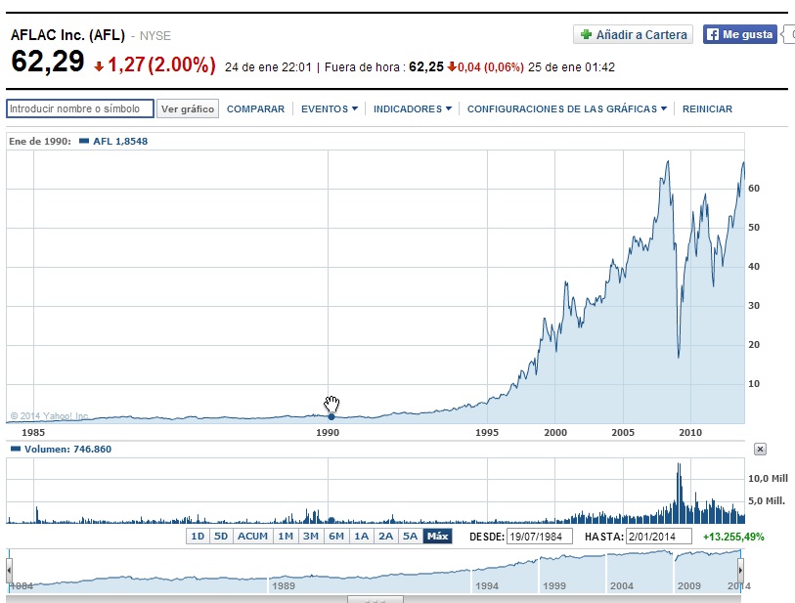The image size is (795, 603).
Task: Click the Ene de 1990 date label
Action: (x=40, y=142)
